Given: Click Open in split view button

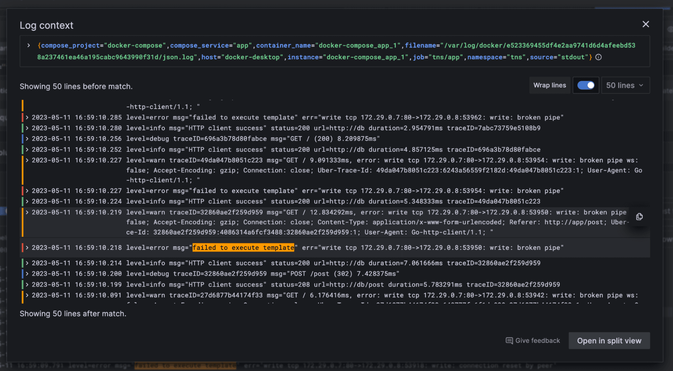Looking at the screenshot, I should click(609, 341).
